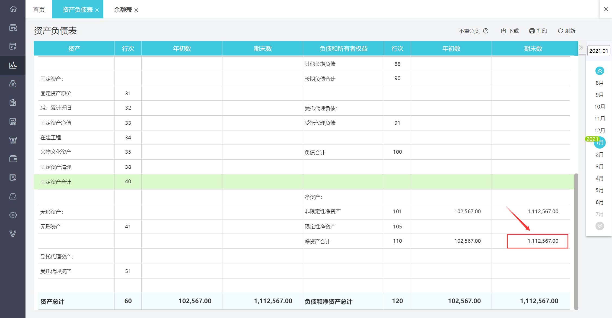
Task: Jump to earlier months with up chevron
Action: click(600, 71)
